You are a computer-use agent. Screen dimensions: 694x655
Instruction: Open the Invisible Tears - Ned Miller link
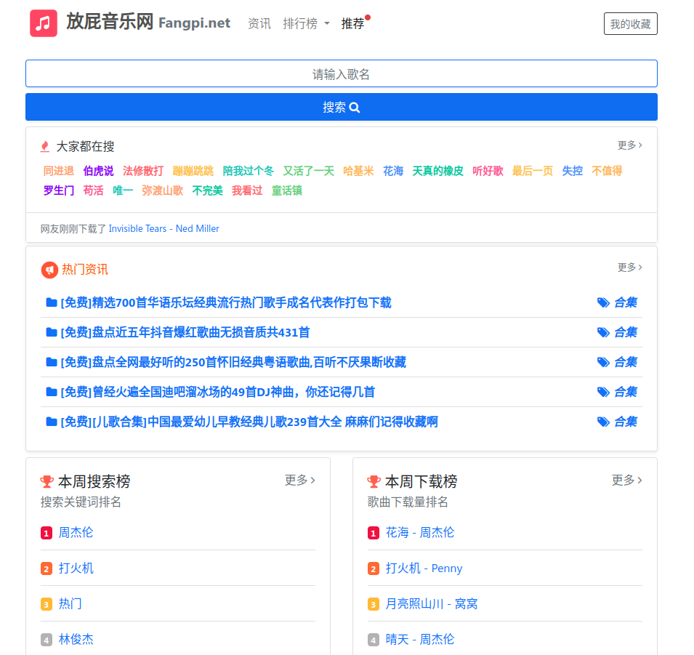164,228
